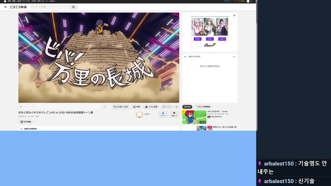Click the KEEEEEEEE!!!! uploader name

click(216, 117)
